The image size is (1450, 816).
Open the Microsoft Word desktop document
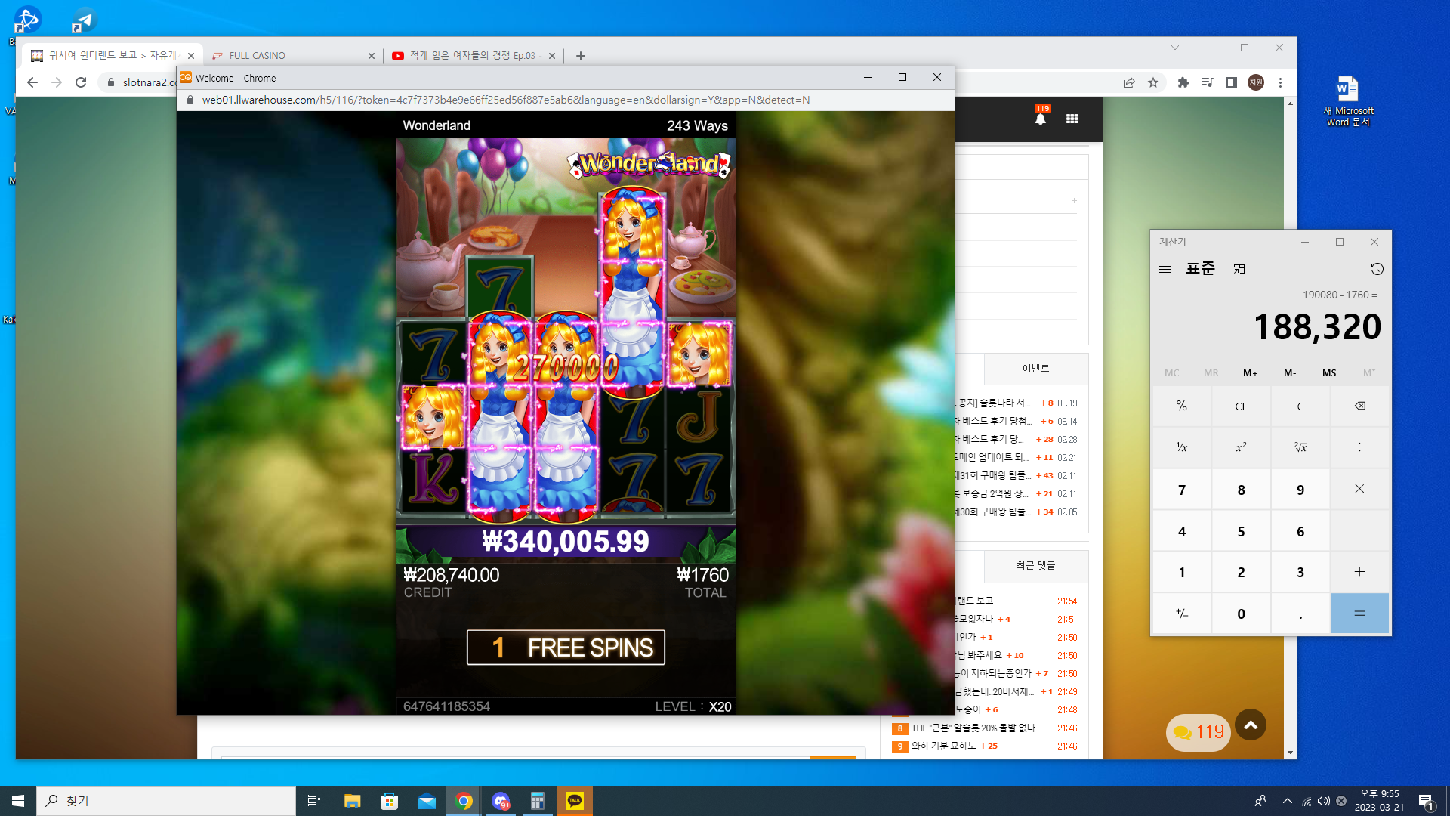pos(1348,101)
